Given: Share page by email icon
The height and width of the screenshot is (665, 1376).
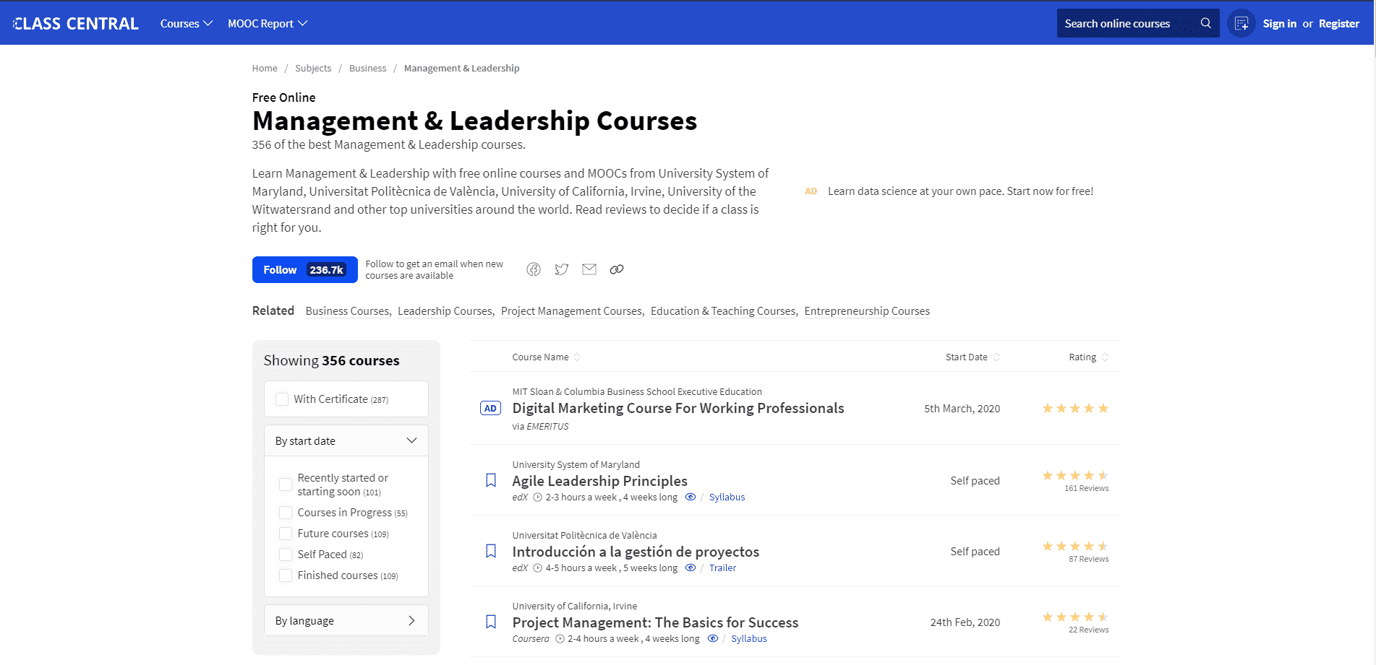Looking at the screenshot, I should 589,269.
